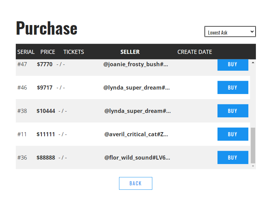Screen dimensions: 271x197
Task: Click the Seller column header
Action: (130, 52)
